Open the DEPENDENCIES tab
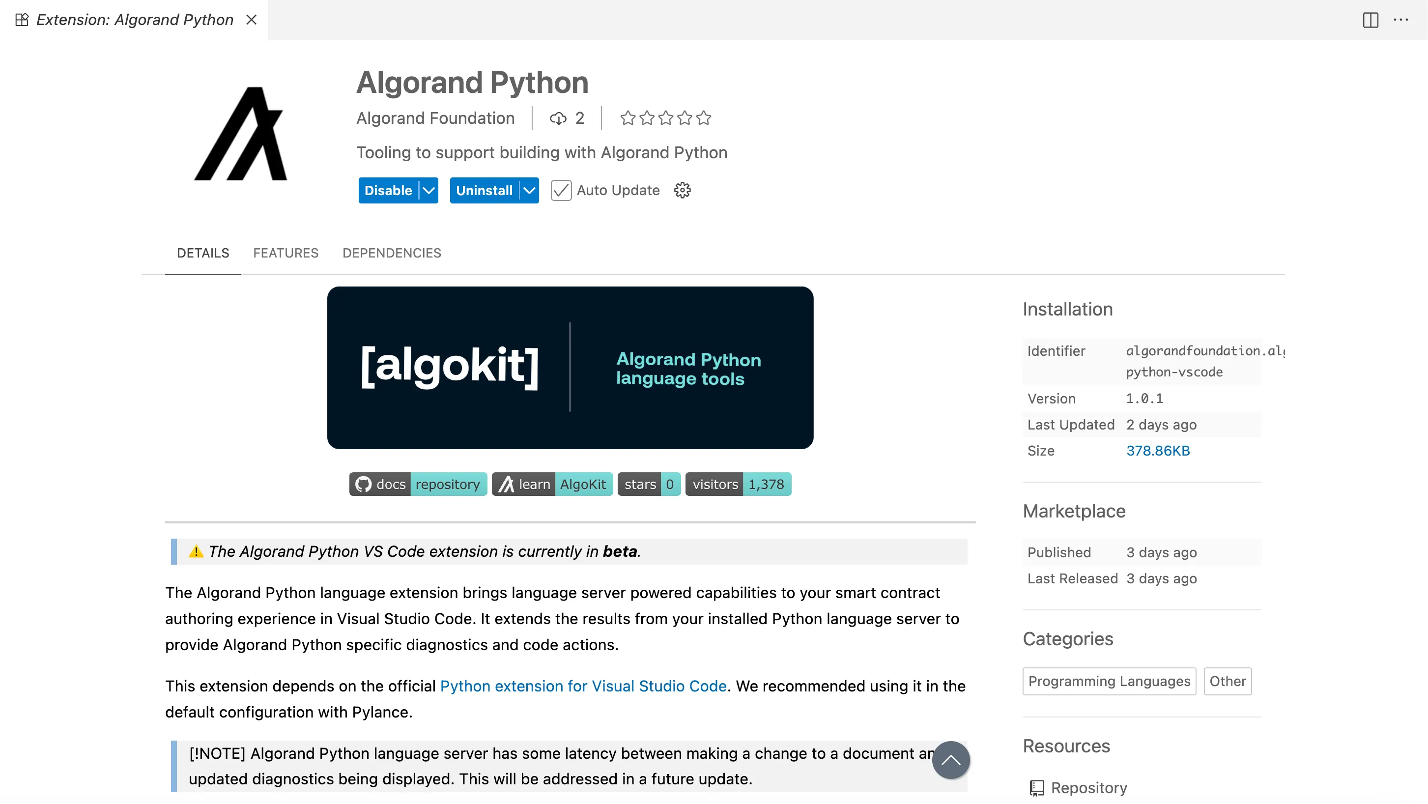 click(391, 253)
